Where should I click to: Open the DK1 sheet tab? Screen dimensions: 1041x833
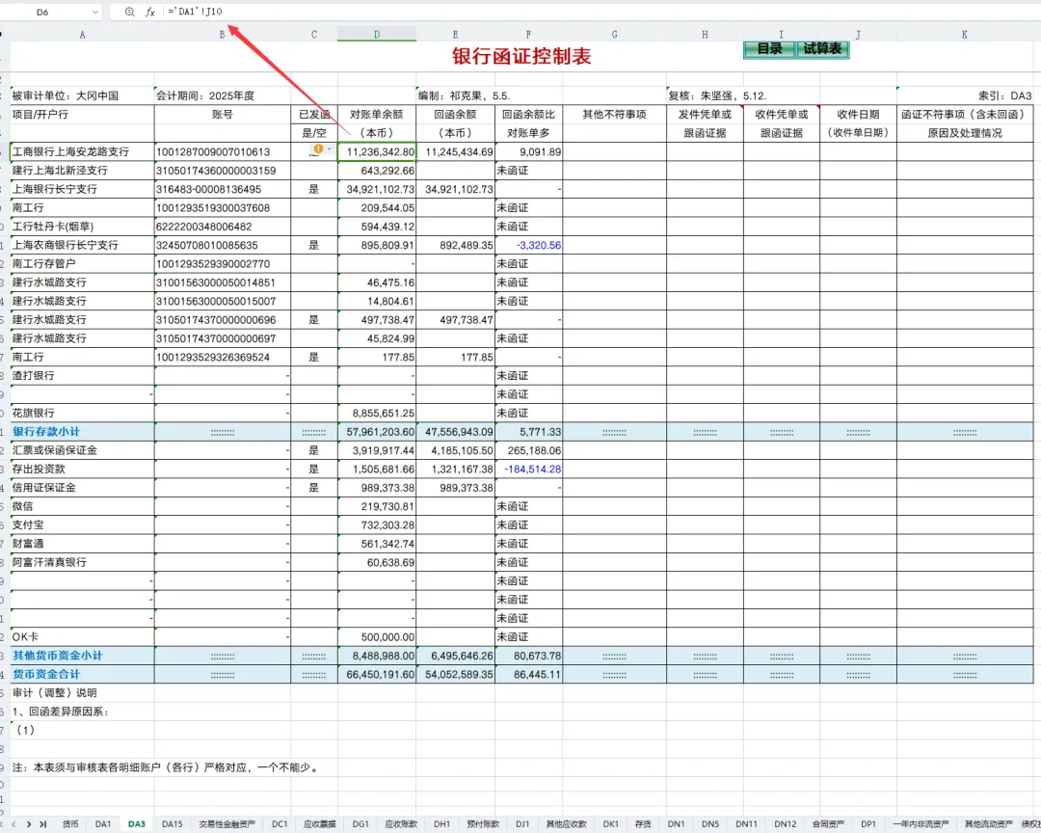(x=611, y=823)
